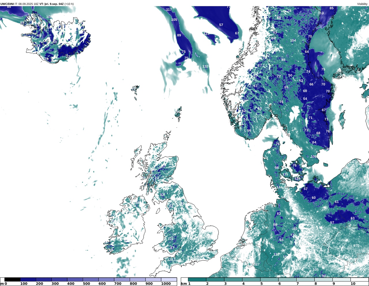Click the visibility value "104" over Sweden
369x286 pixels.
293,40
